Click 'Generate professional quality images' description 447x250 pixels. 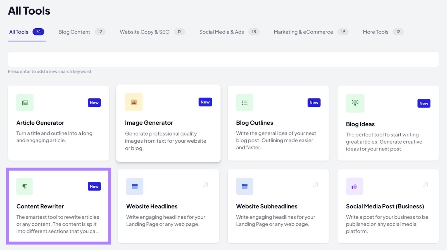coord(165,141)
